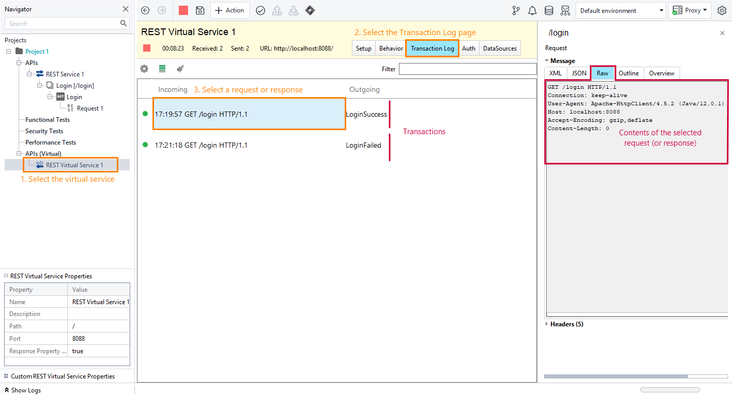
Task: Switch to the Raw message tab
Action: tap(603, 73)
